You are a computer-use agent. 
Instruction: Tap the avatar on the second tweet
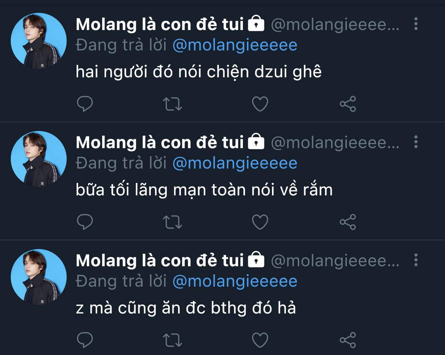39,159
